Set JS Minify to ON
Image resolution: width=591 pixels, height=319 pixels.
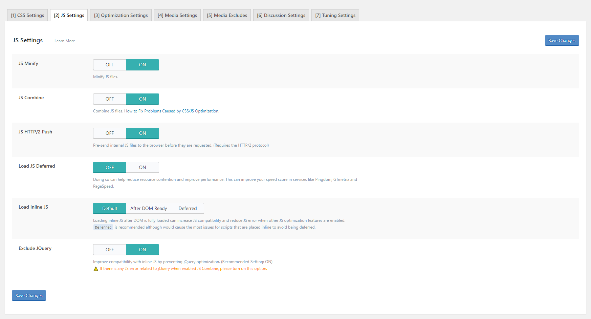(x=143, y=65)
